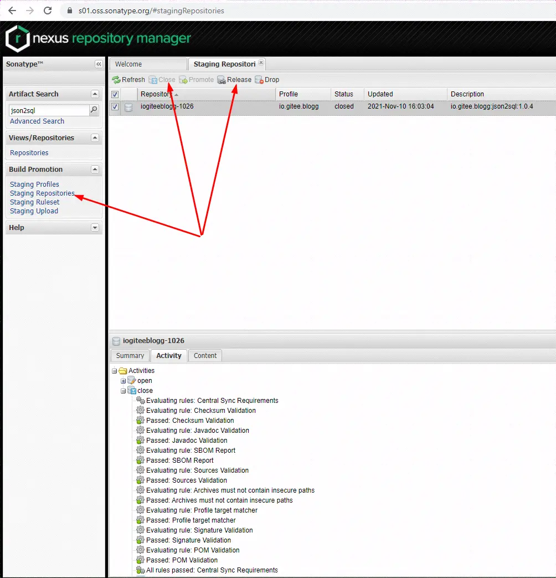Screen dimensions: 556x578
Task: Open the Activity tab
Action: tap(169, 356)
